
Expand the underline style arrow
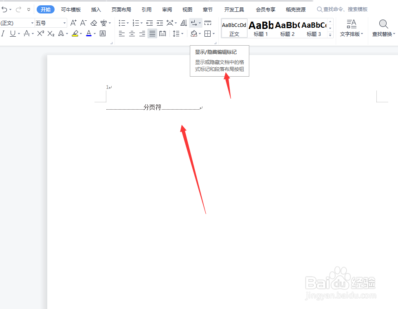pyautogui.click(x=19, y=33)
